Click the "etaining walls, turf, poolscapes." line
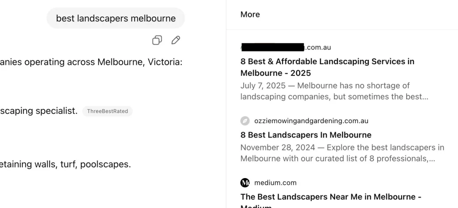Screen dimensions: 458x208 pos(65,164)
